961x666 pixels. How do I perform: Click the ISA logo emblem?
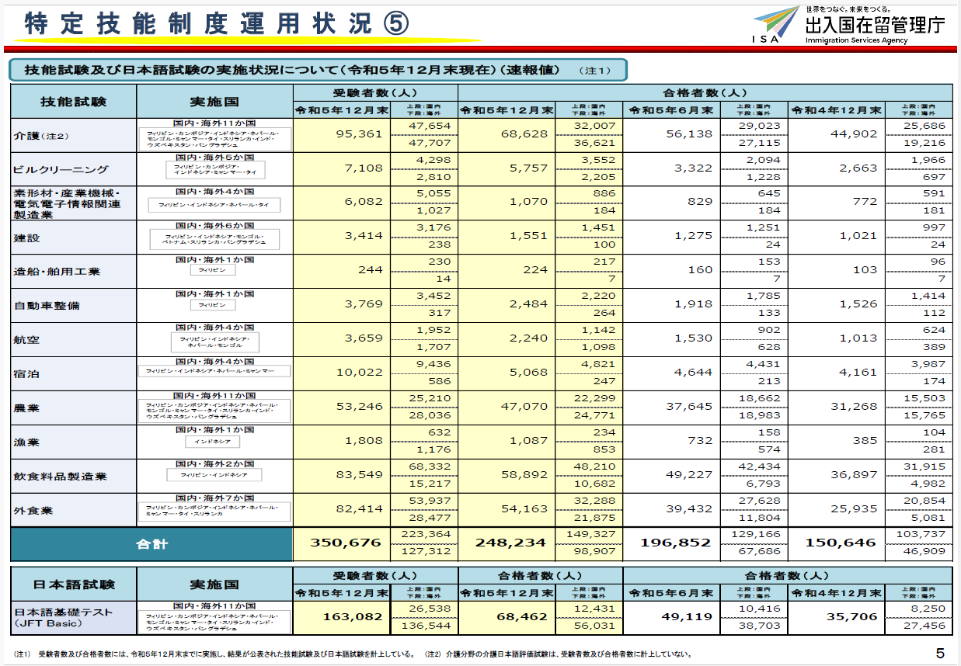776,25
